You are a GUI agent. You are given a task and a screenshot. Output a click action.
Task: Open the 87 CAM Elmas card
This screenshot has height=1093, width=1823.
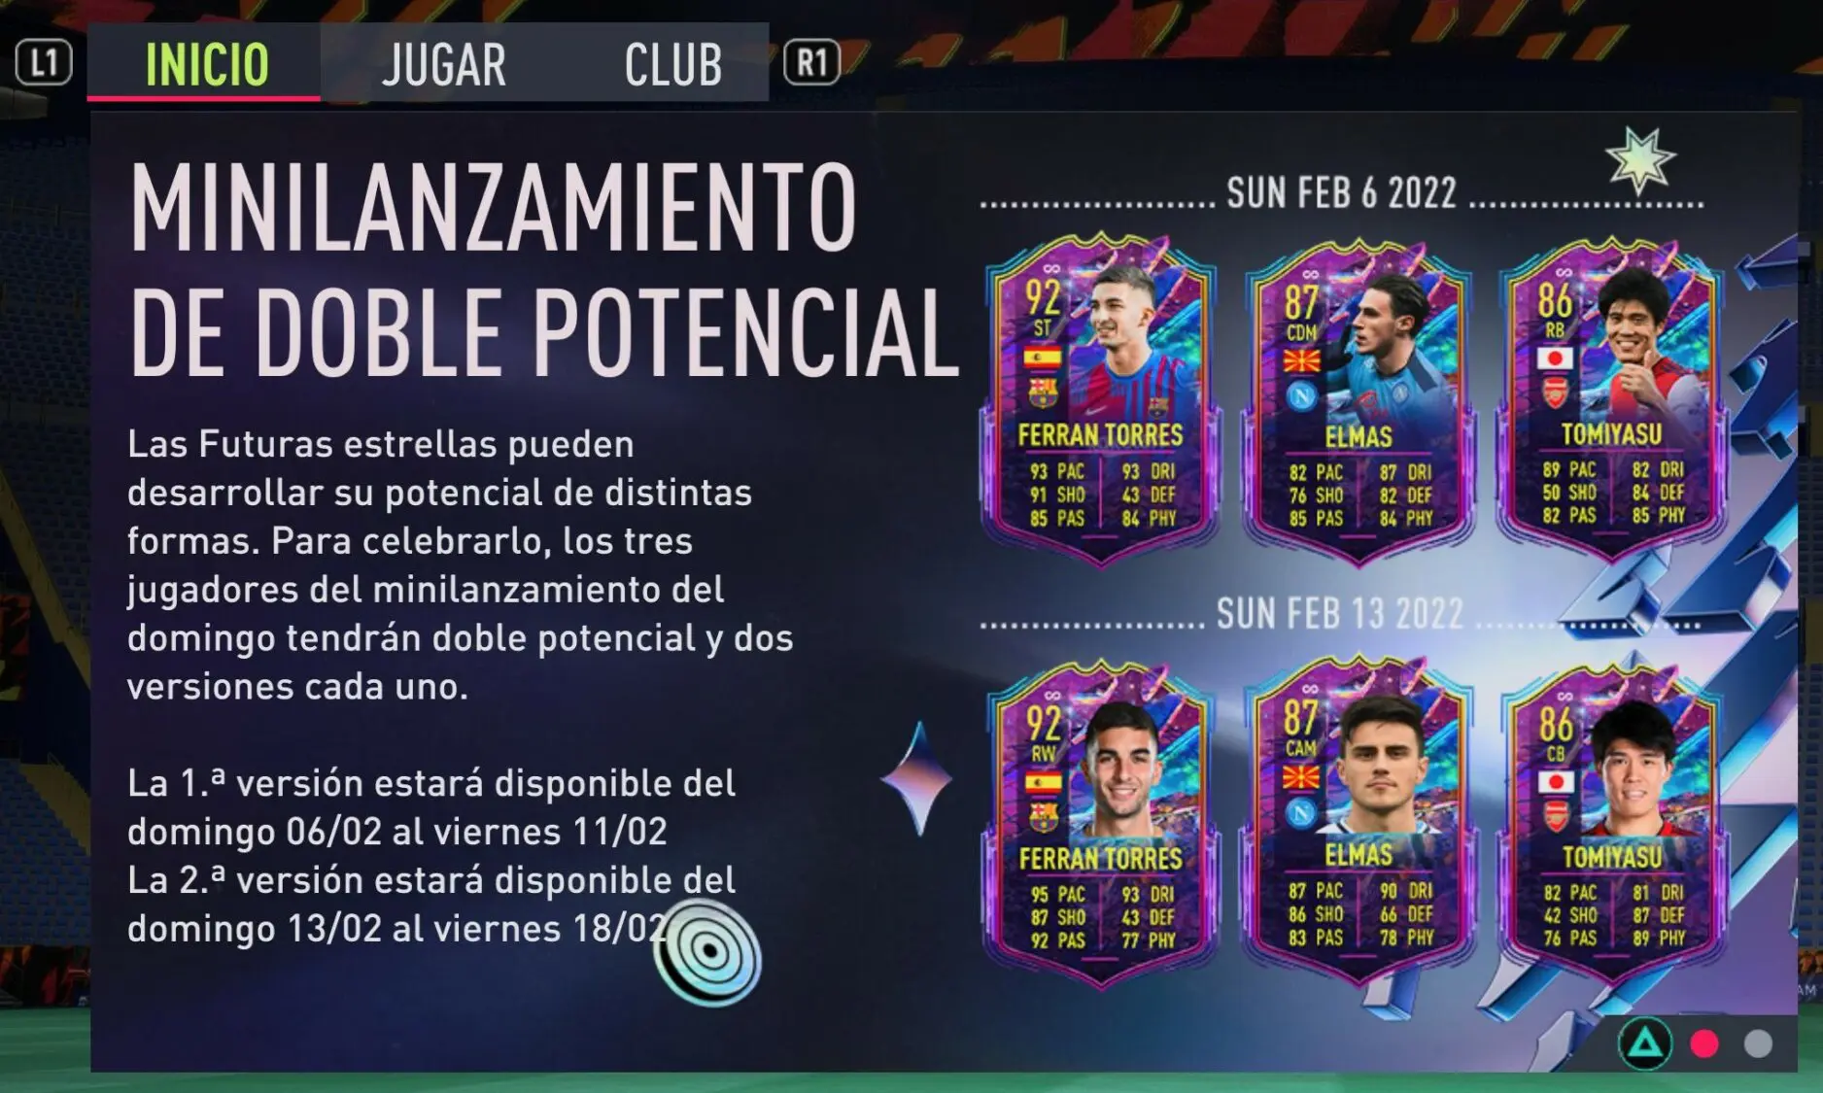point(1358,822)
